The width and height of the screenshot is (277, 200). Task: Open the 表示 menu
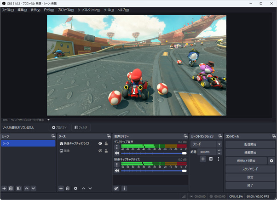pos(35,10)
